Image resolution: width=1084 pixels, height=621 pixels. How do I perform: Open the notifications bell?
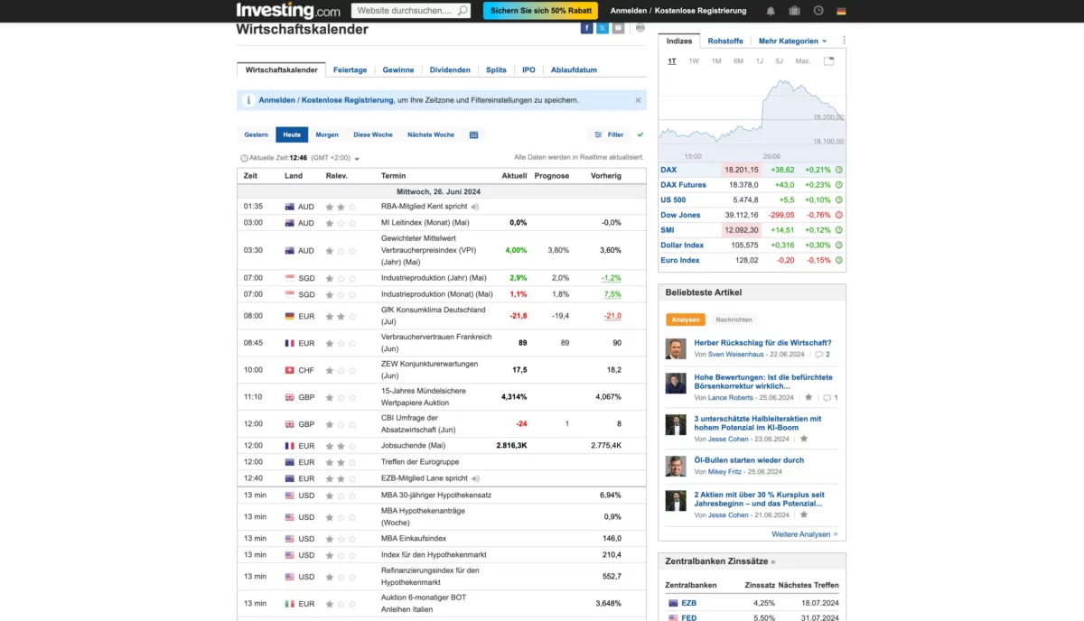771,10
